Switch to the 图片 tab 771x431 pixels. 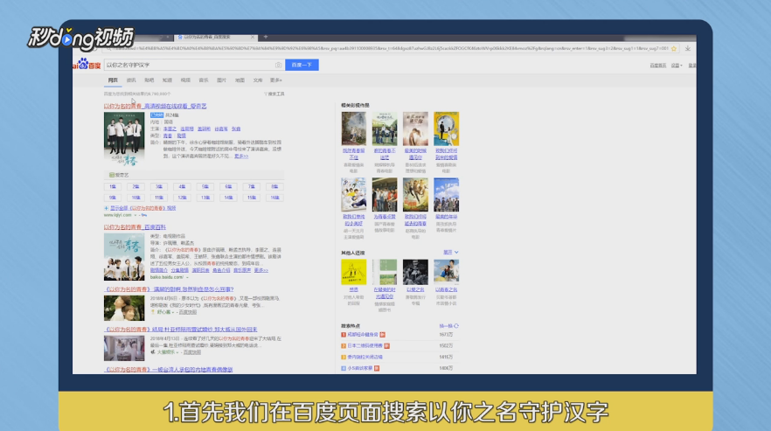[222, 80]
